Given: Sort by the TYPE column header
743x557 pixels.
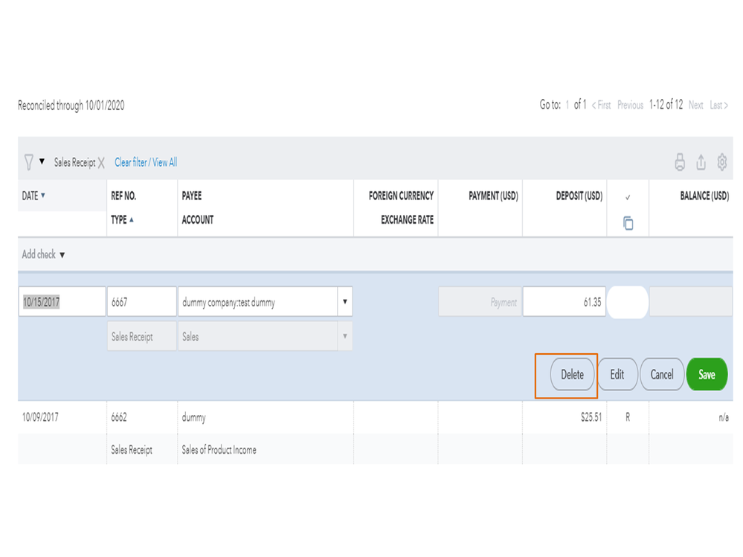Looking at the screenshot, I should click(x=122, y=219).
